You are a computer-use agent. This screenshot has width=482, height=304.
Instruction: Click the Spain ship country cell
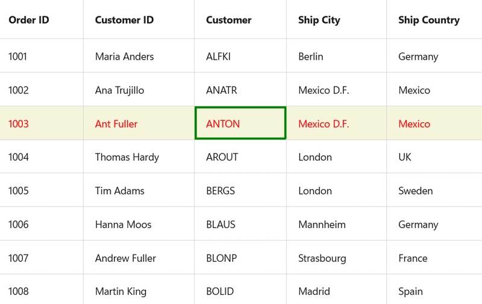pos(434,290)
